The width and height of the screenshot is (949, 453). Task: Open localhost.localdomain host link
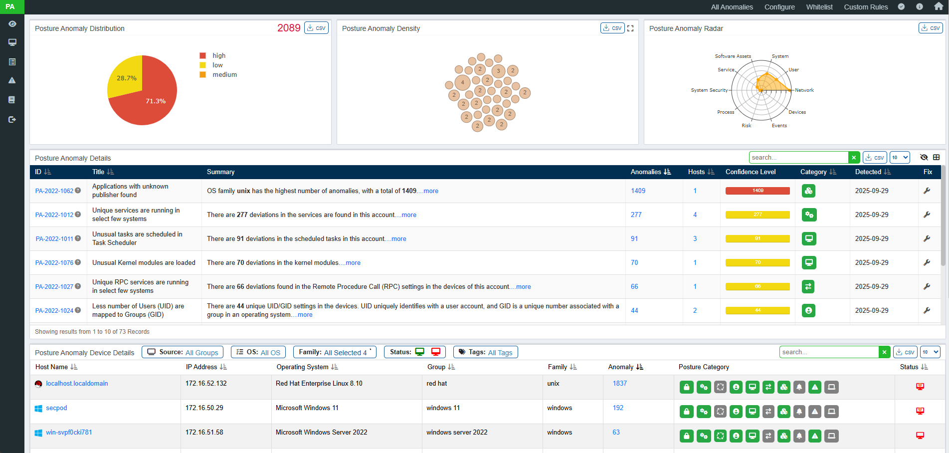77,384
